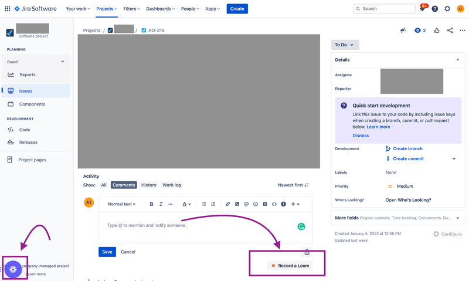Click the mention @ icon
The width and height of the screenshot is (469, 281).
[x=246, y=204]
